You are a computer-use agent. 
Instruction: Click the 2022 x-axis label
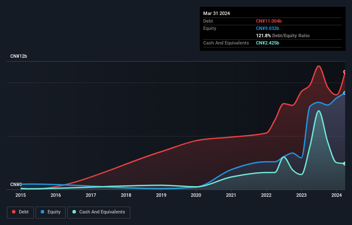[x=266, y=195]
